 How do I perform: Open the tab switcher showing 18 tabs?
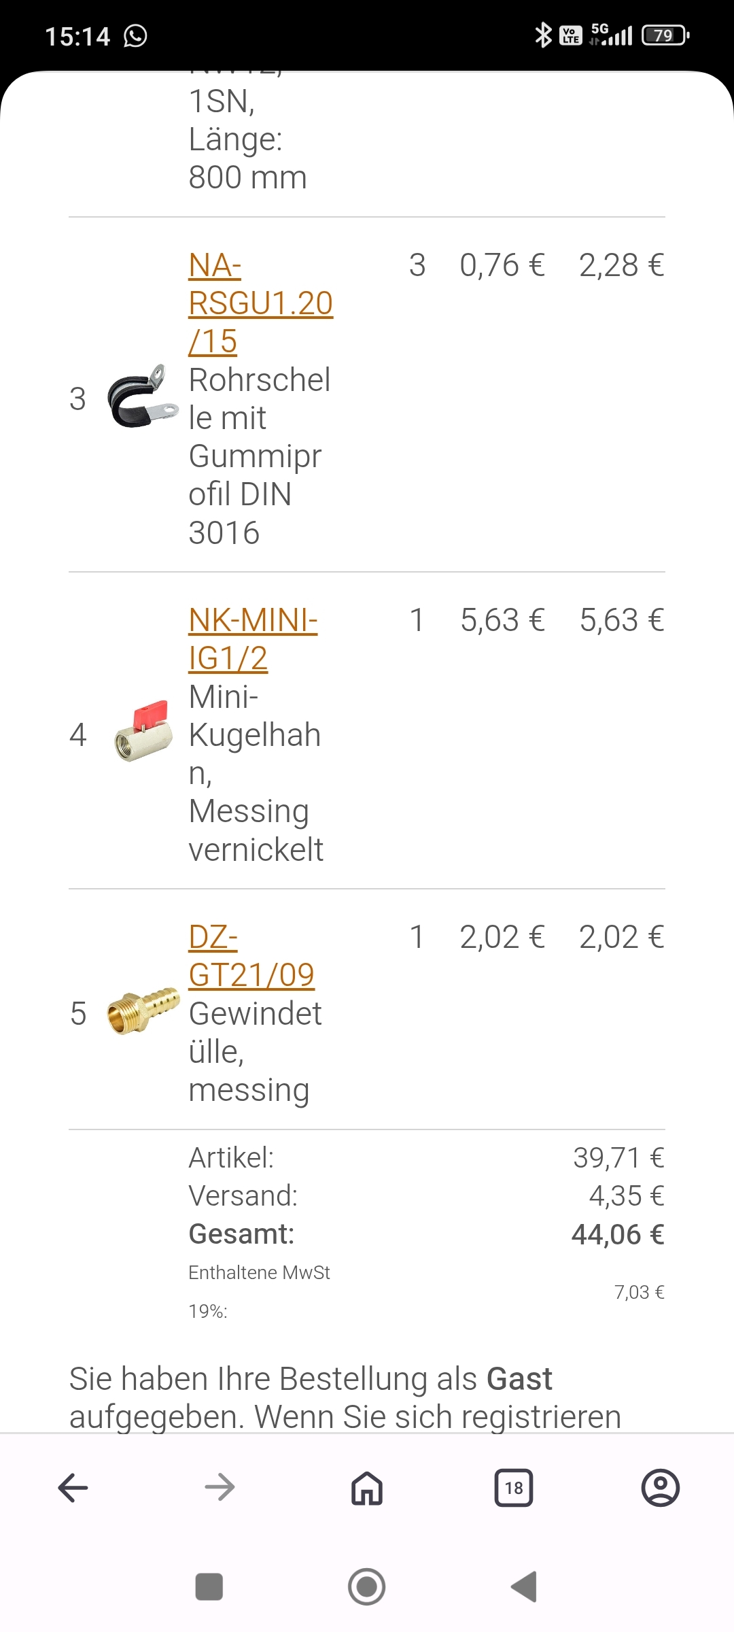pyautogui.click(x=514, y=1488)
